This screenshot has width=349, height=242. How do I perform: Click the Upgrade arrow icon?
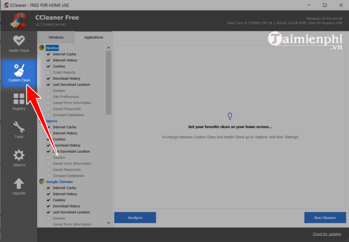point(19,186)
